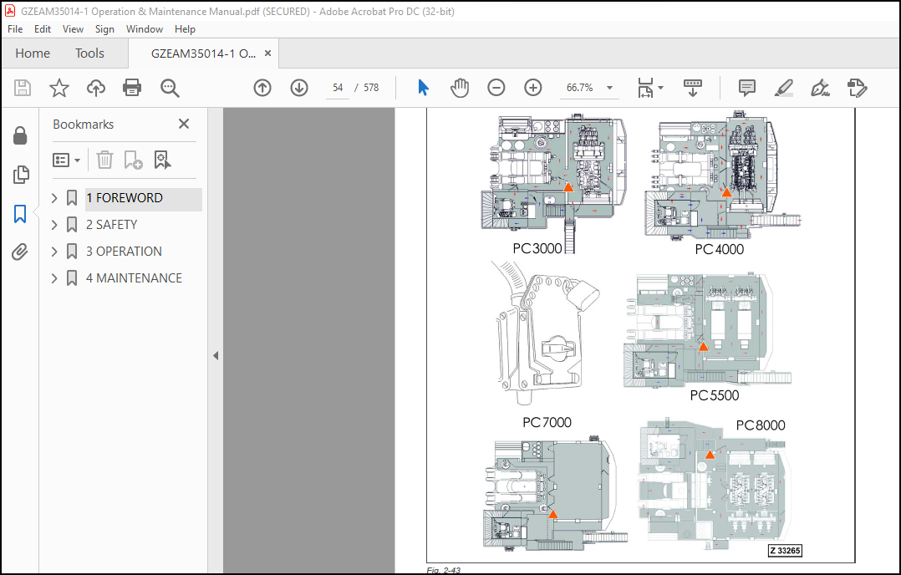Add the document to starred favorites
Screen dimensions: 901x575
[x=59, y=88]
